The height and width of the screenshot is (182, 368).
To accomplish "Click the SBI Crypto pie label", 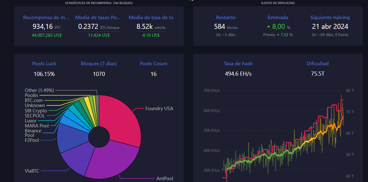I will [x=36, y=111].
